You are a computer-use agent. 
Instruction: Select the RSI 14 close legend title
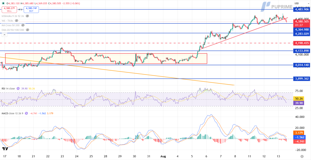click(8, 88)
